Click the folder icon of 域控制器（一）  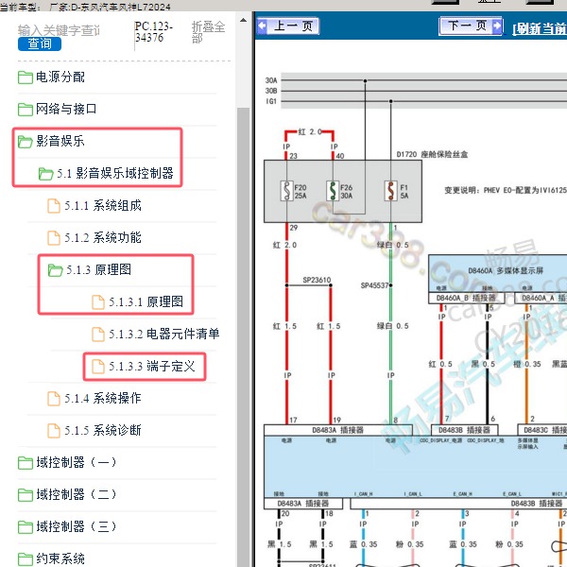26,463
